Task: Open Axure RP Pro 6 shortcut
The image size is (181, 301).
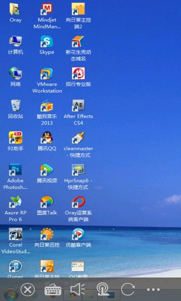Action: tap(15, 202)
